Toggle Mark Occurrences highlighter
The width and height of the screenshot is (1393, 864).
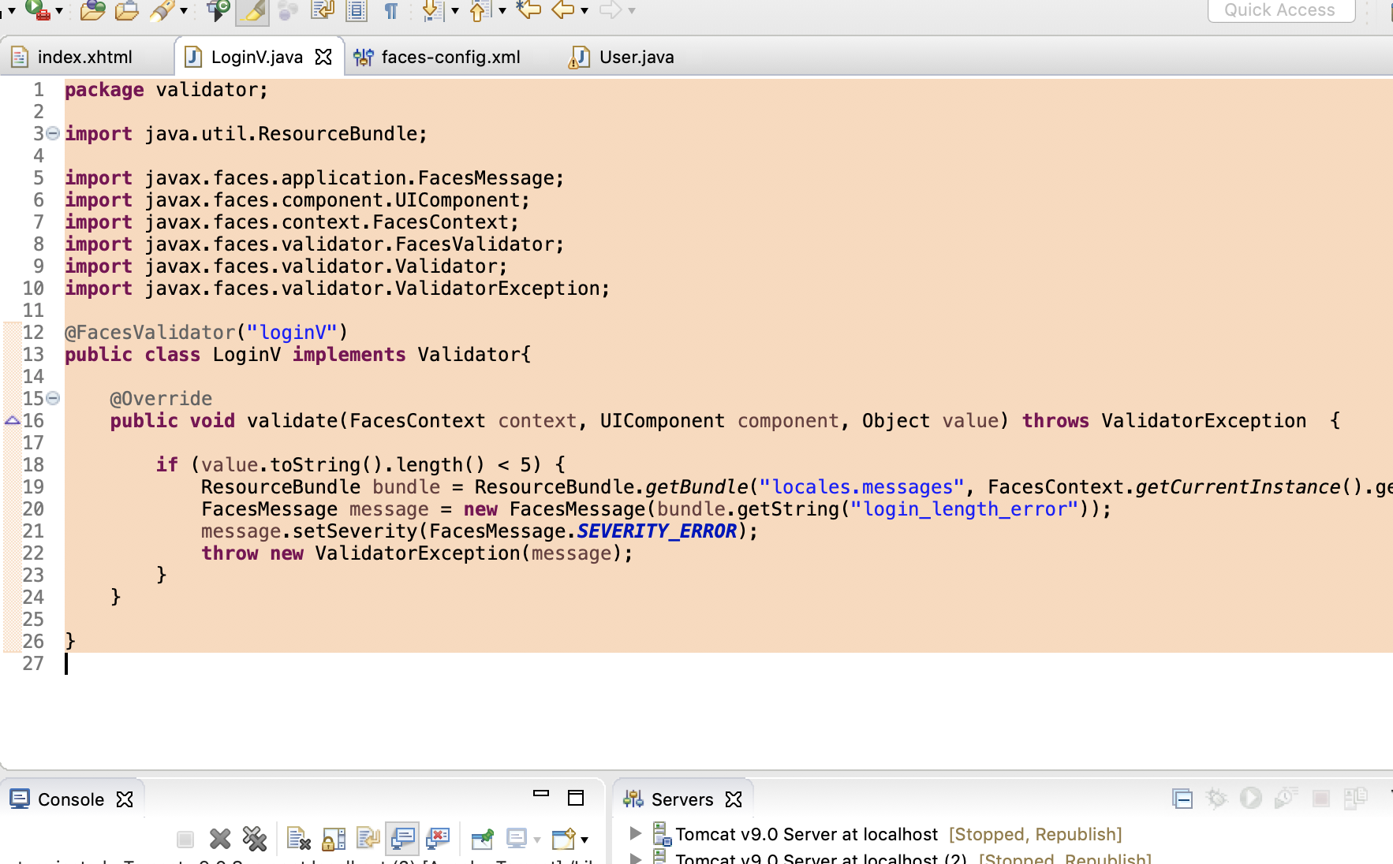coord(252,11)
